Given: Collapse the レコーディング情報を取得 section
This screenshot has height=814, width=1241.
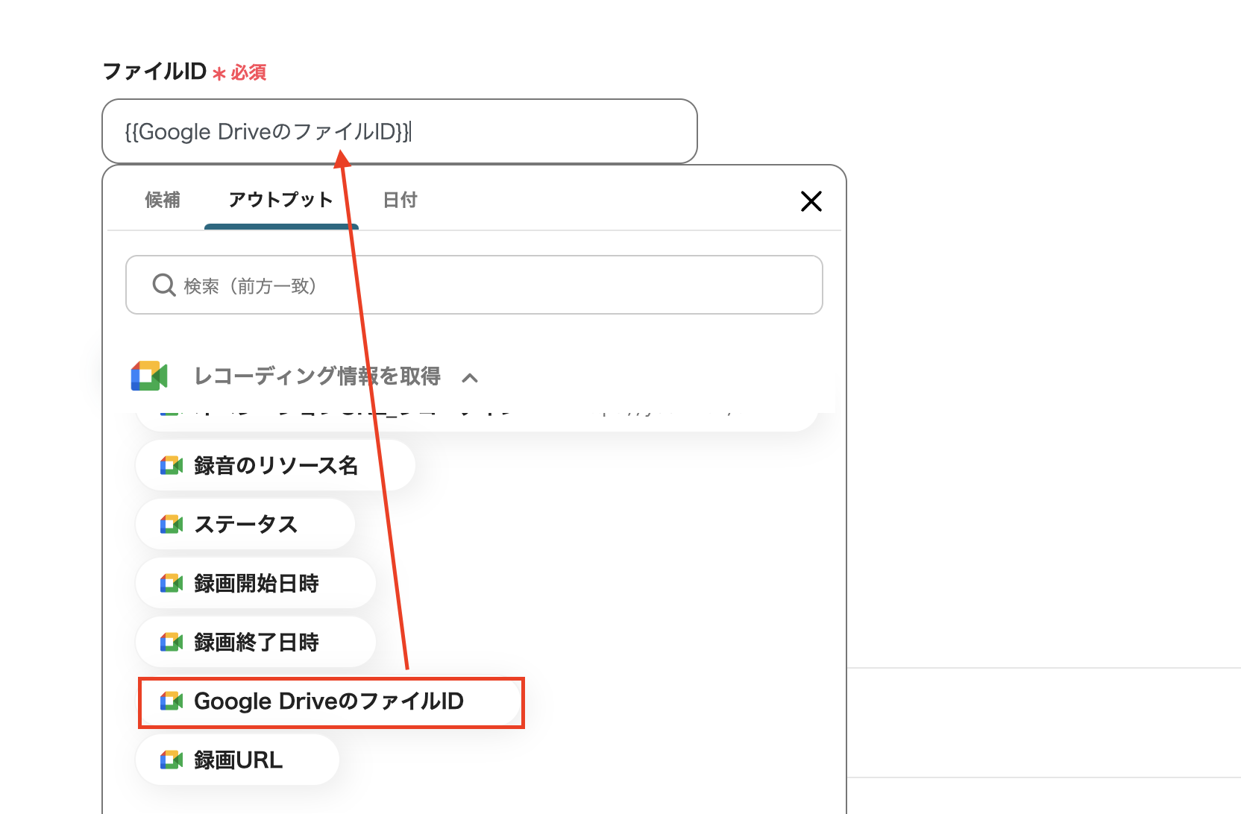Looking at the screenshot, I should coord(470,377).
